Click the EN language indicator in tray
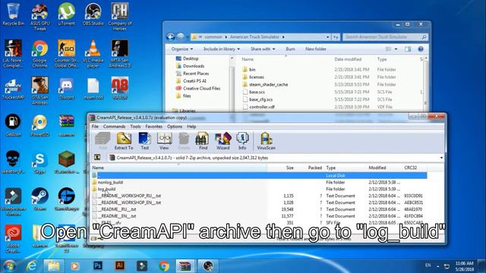The width and height of the screenshot is (486, 273). tap(428, 265)
